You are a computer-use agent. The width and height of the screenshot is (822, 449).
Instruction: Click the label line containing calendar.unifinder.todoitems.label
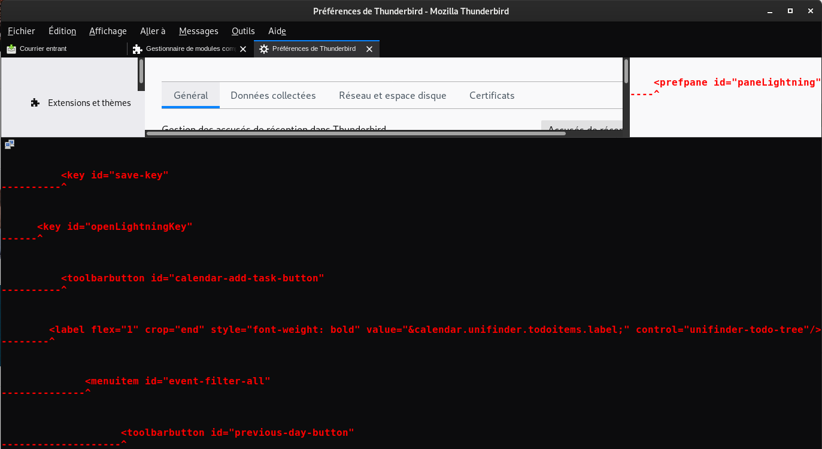click(x=435, y=330)
